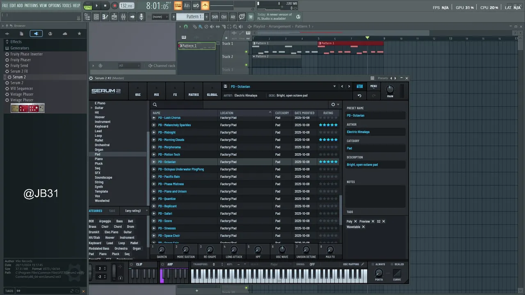Toggle the CLIP power button
Viewport: 525px width, 295px height.
[132, 264]
